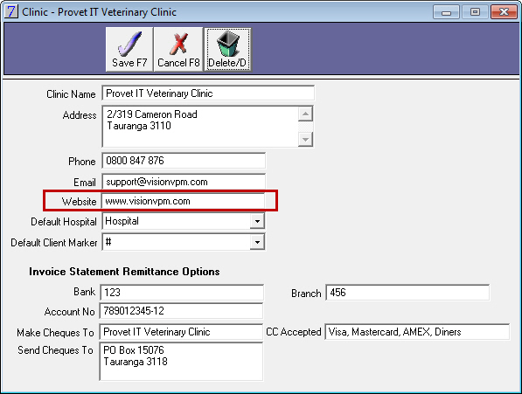Click into the Clinic Name field
This screenshot has width=522, height=394.
[208, 93]
